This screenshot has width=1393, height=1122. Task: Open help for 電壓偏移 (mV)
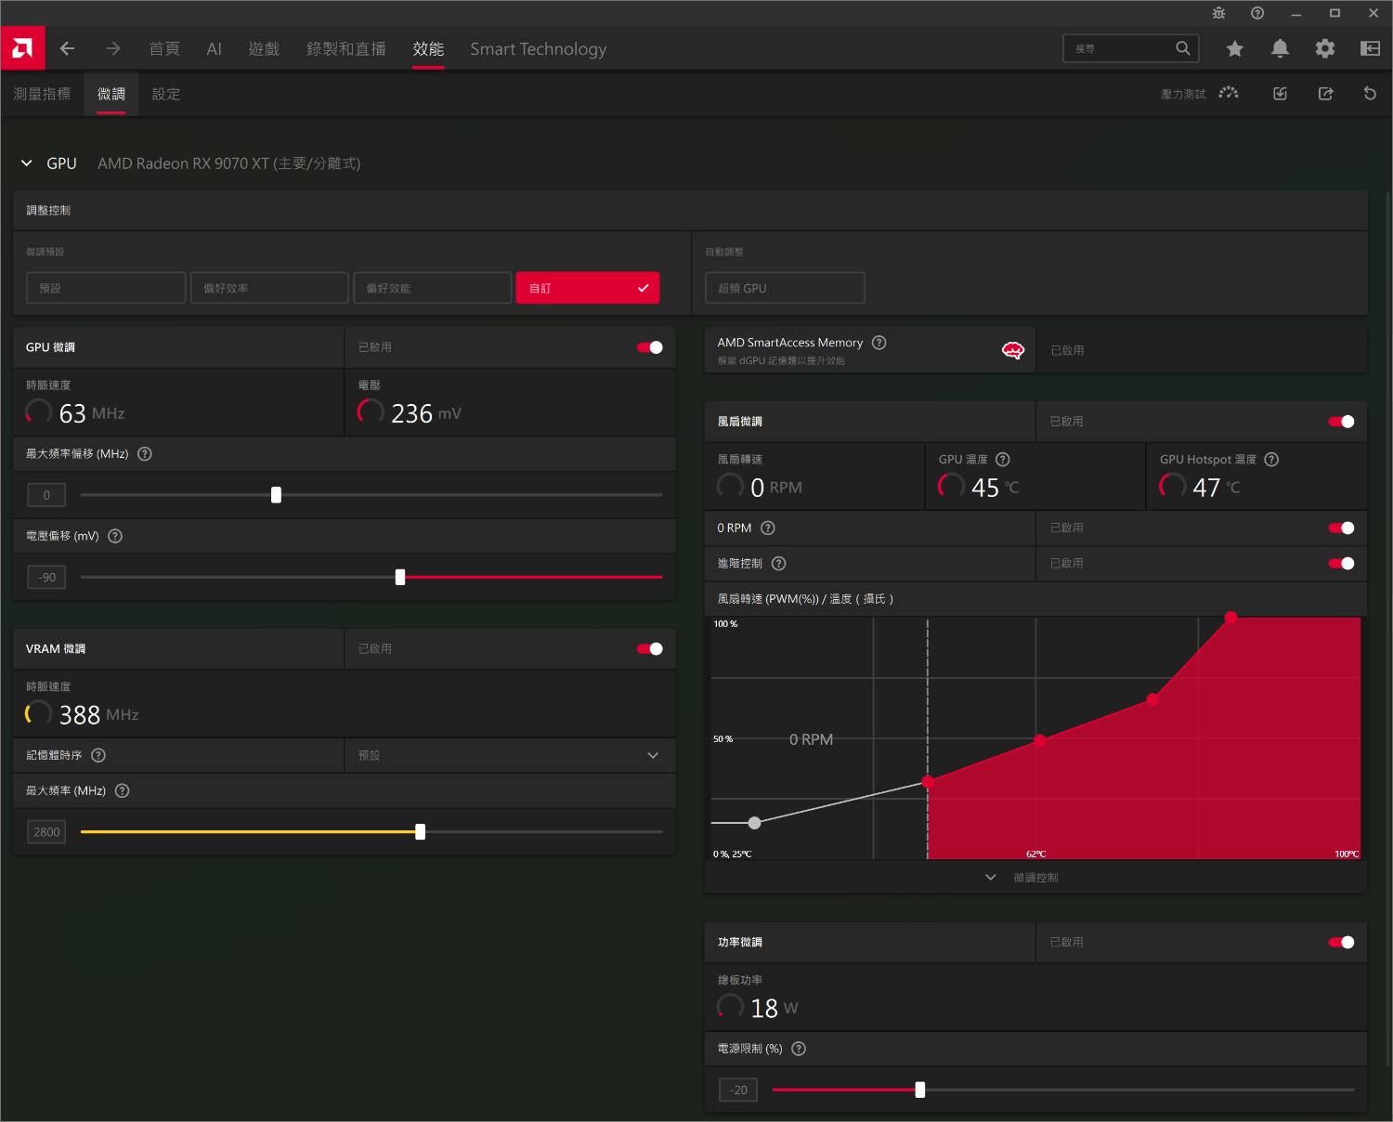tap(115, 536)
